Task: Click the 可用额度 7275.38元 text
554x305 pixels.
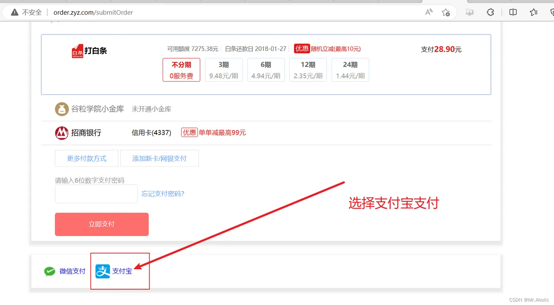Action: [x=193, y=49]
